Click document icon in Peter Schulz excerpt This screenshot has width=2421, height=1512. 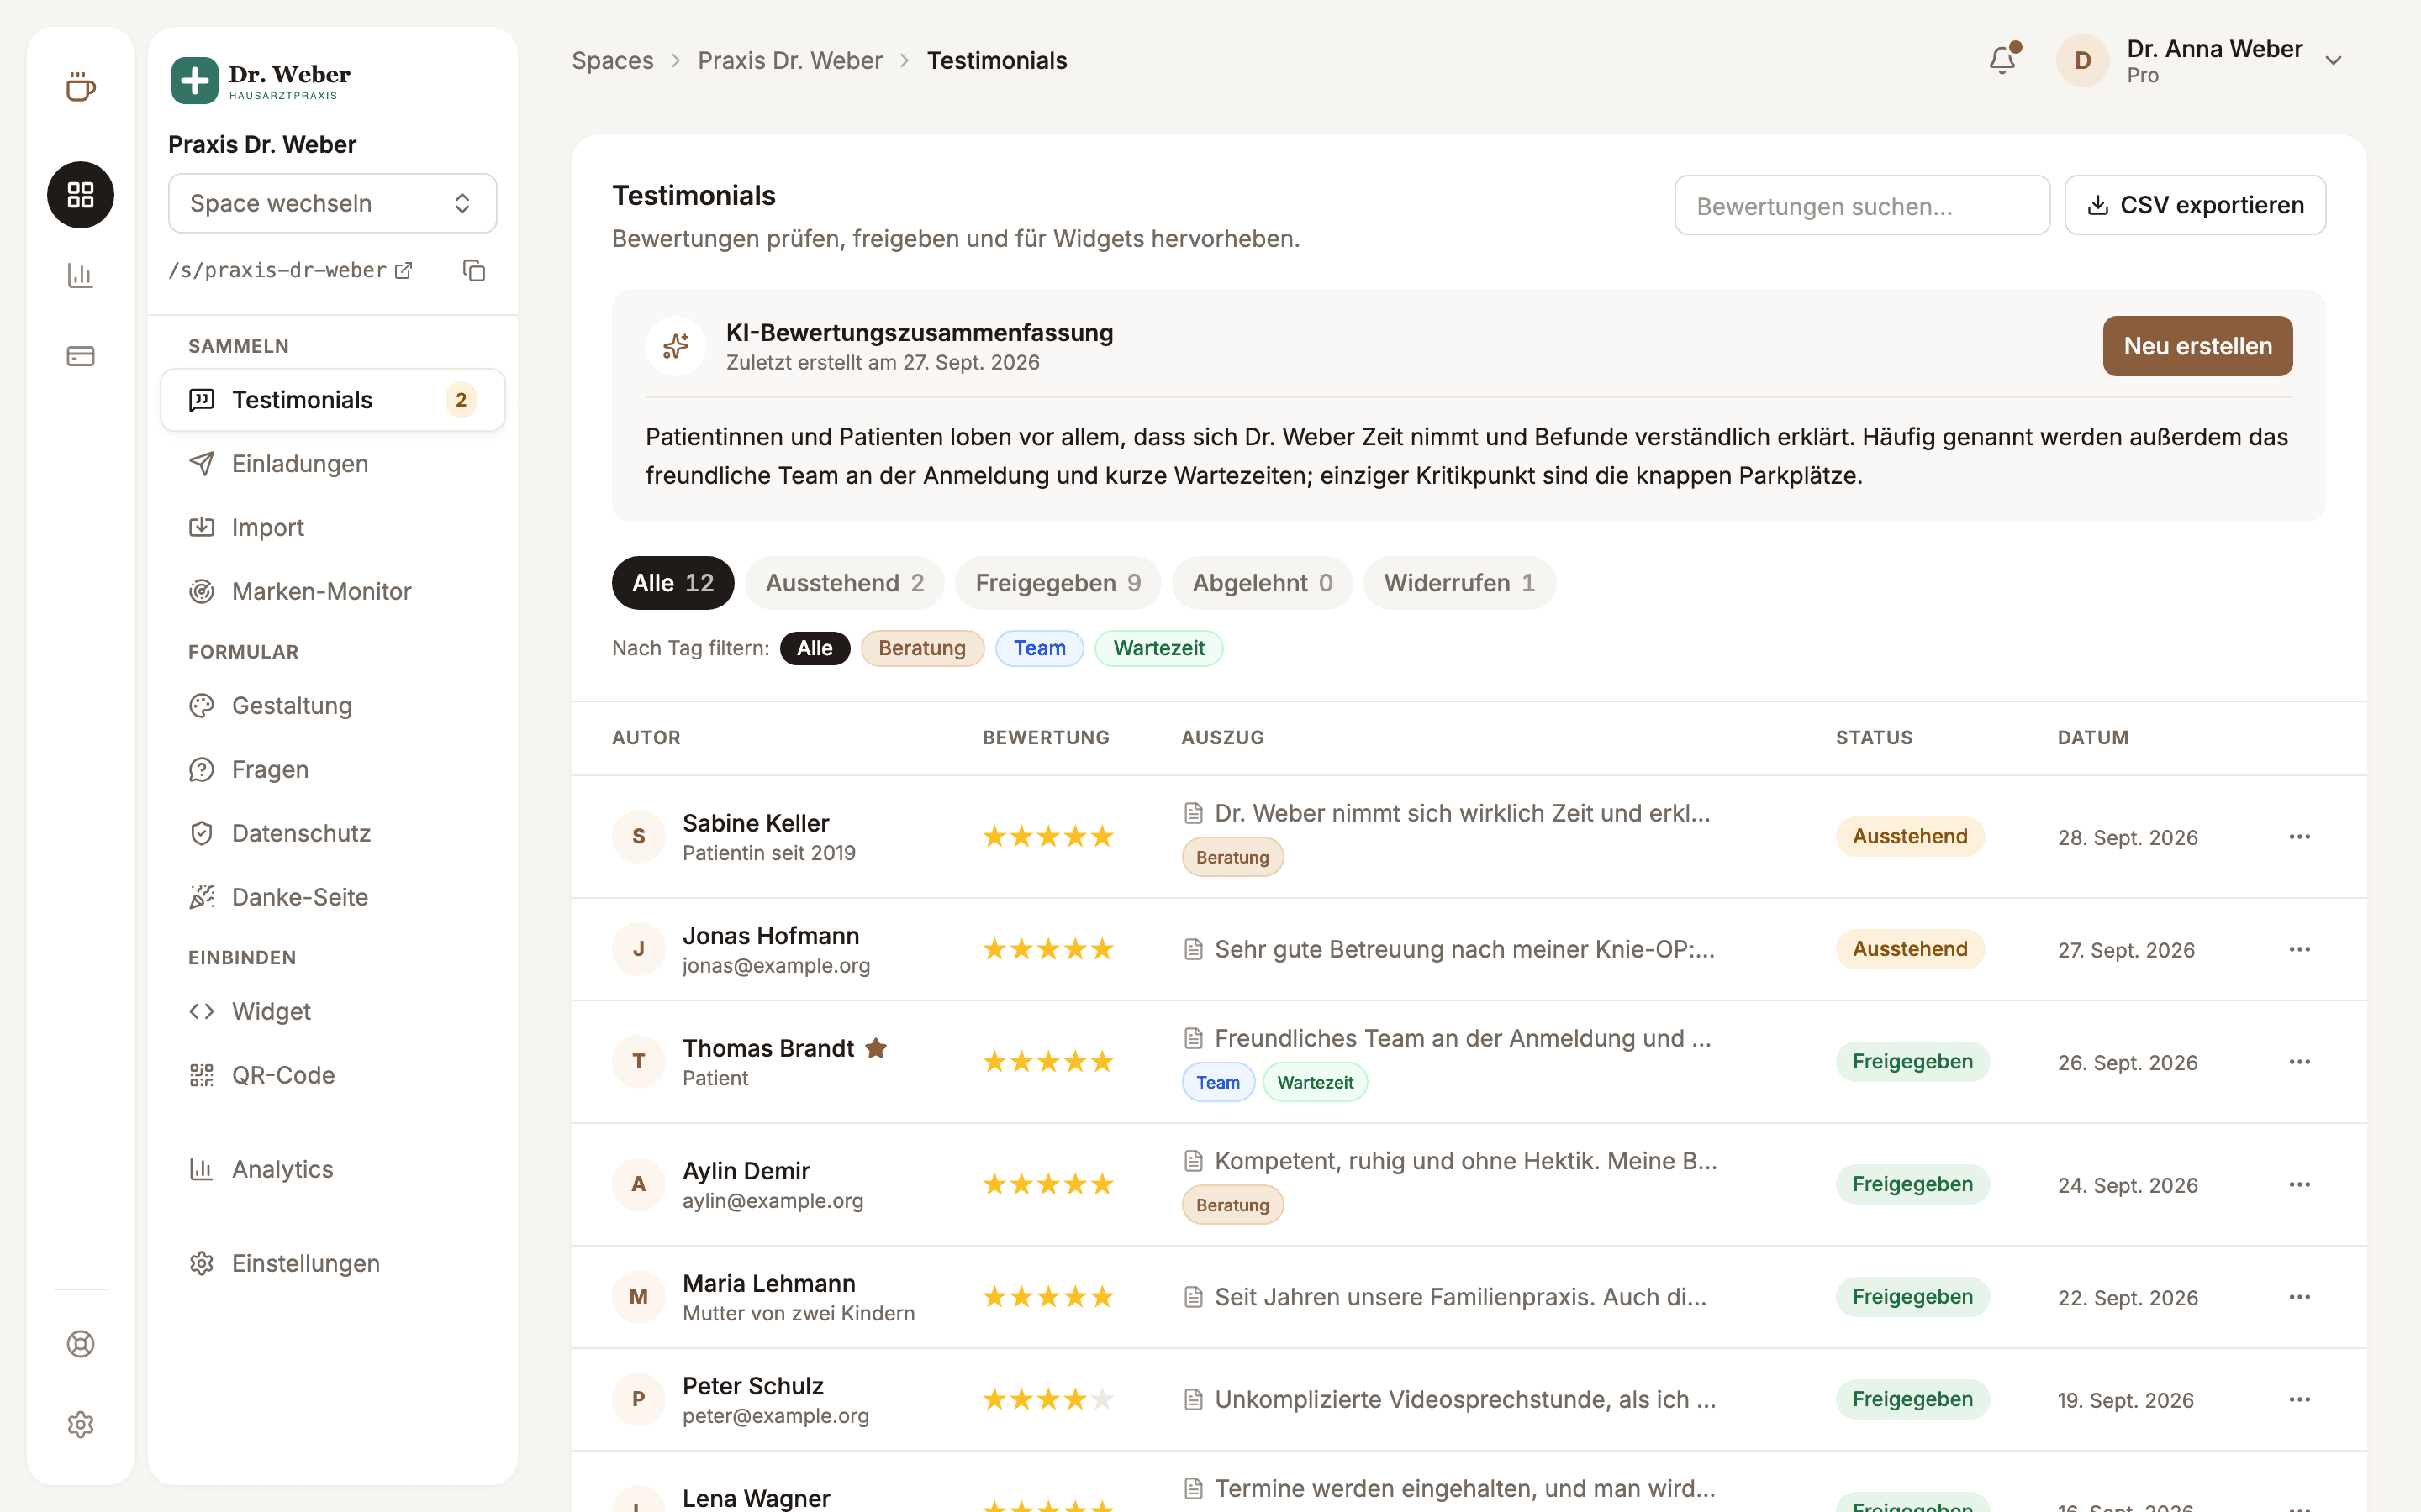click(1193, 1399)
